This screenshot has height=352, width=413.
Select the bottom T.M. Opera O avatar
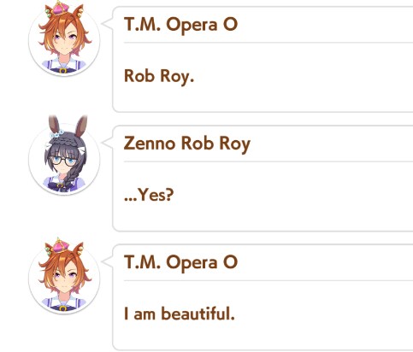(x=64, y=278)
